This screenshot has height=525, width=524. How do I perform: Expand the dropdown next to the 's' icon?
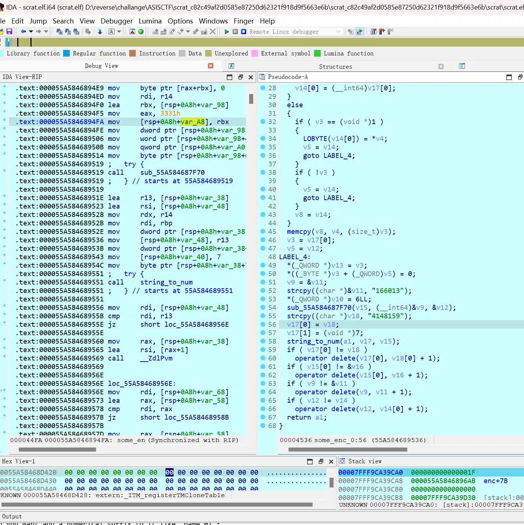[x=188, y=32]
